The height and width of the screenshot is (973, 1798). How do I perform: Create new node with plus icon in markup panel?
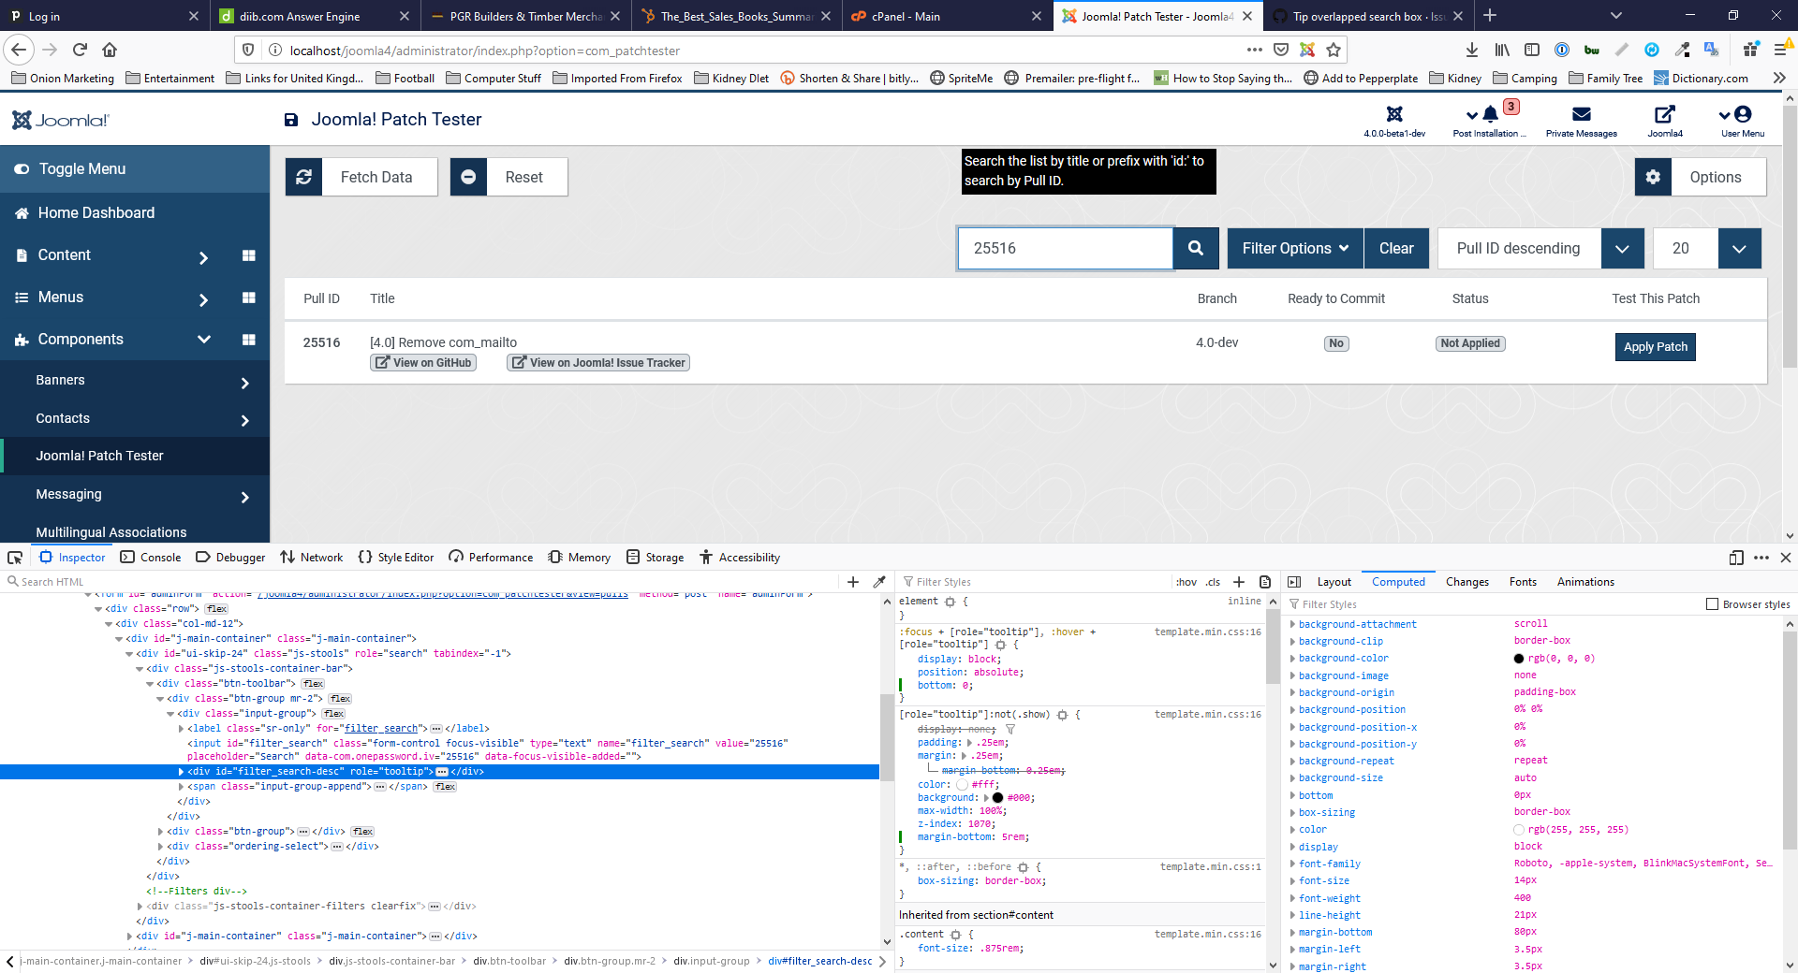tap(853, 582)
